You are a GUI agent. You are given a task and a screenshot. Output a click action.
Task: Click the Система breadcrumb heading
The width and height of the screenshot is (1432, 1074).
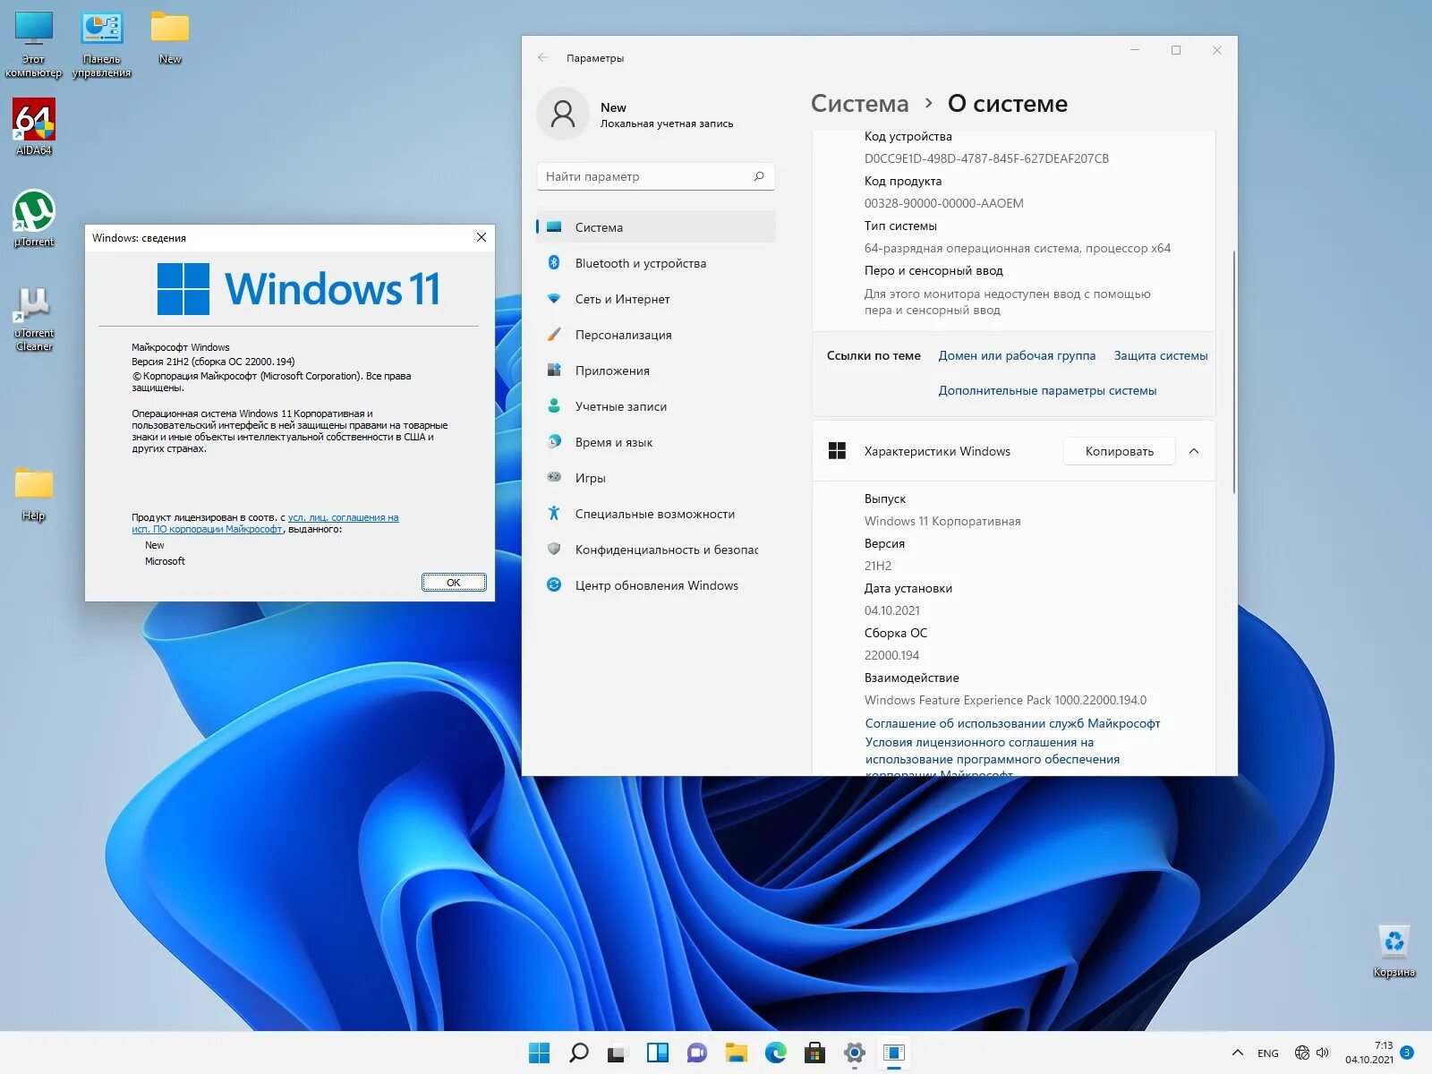click(x=859, y=104)
